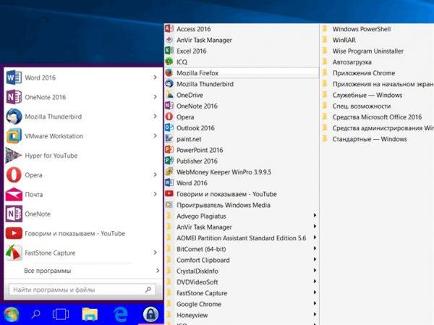Open Mozilla Thunderbird icon in left pane
The image size is (434, 325).
click(x=14, y=117)
